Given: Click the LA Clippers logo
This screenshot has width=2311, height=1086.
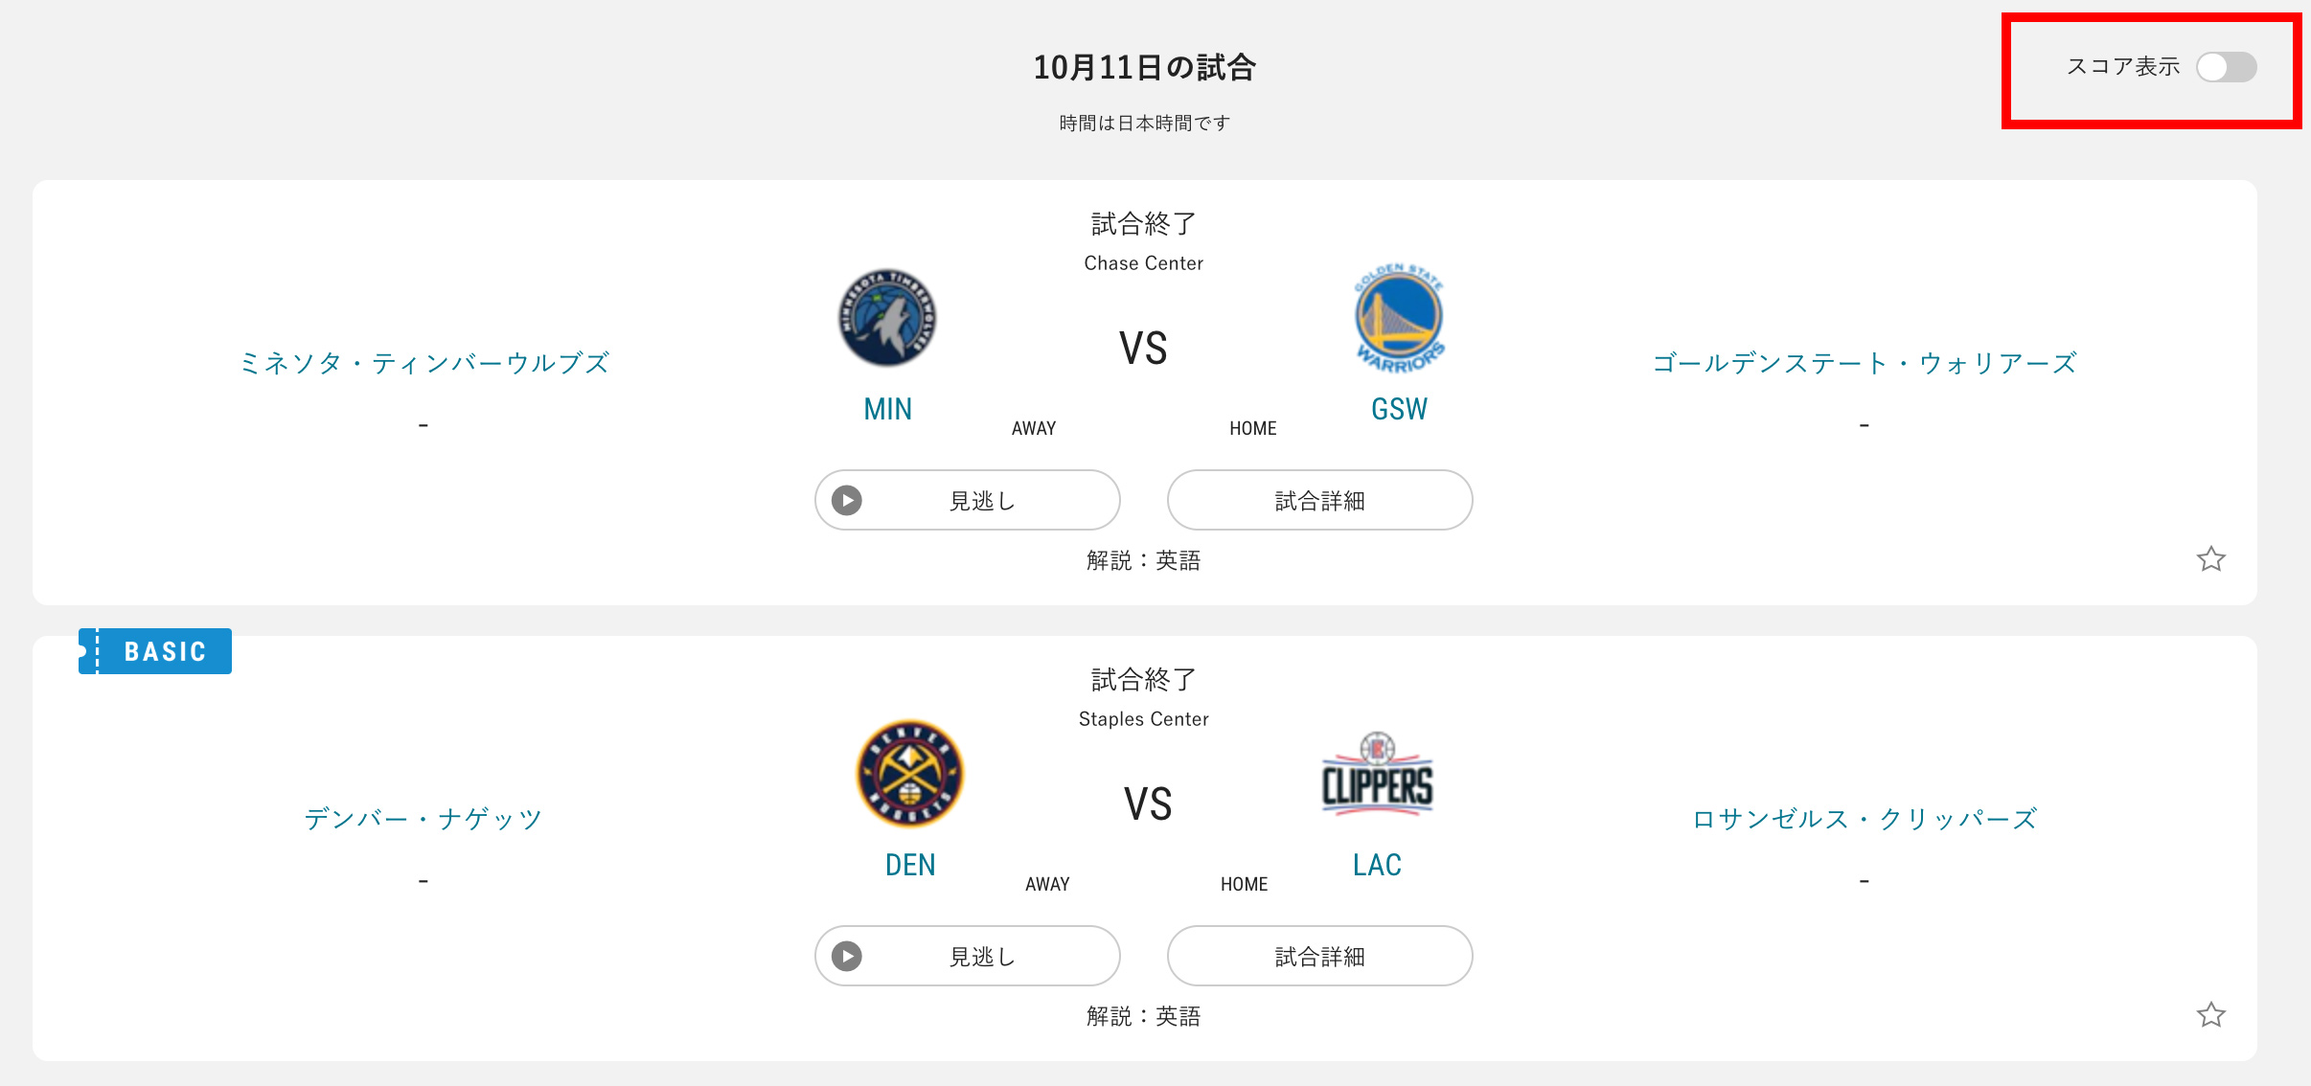Looking at the screenshot, I should tap(1377, 774).
